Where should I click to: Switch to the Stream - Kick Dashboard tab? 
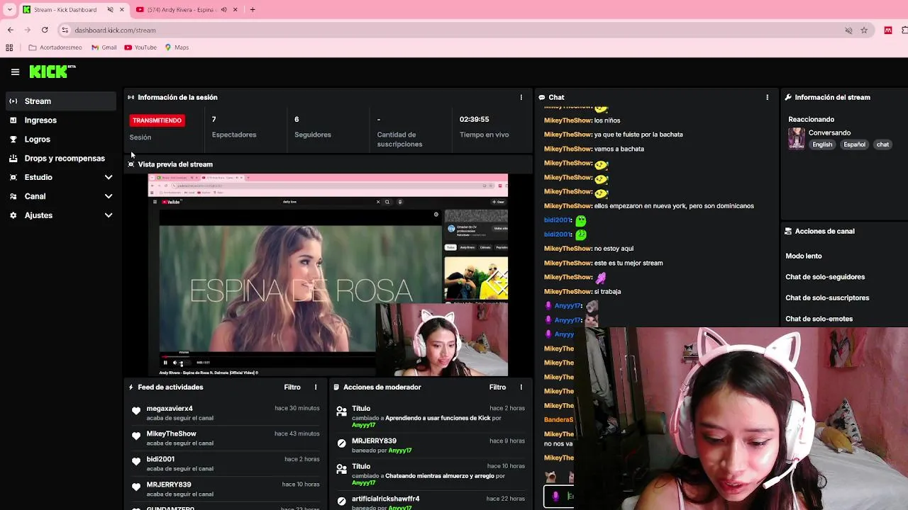pyautogui.click(x=65, y=10)
